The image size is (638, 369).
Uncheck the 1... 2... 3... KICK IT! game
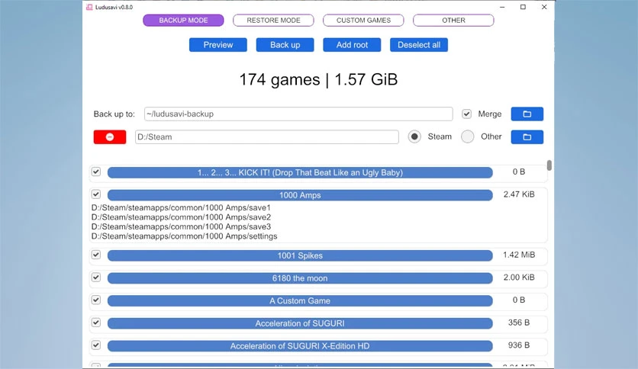point(96,172)
